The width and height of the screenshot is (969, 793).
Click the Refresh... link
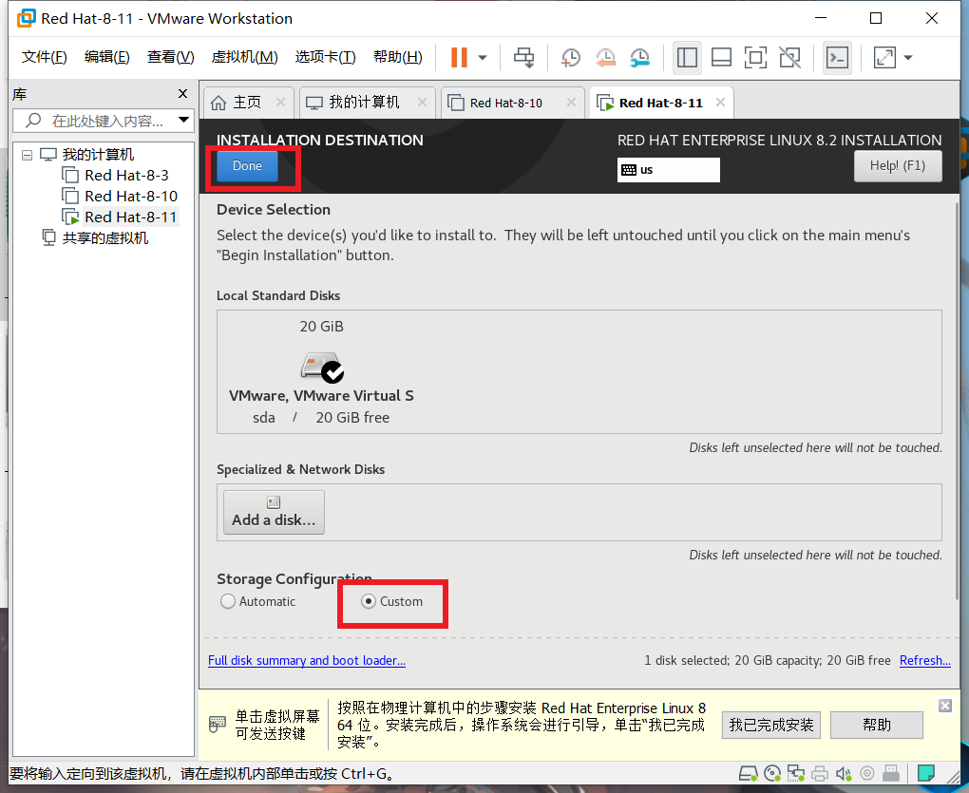click(924, 661)
